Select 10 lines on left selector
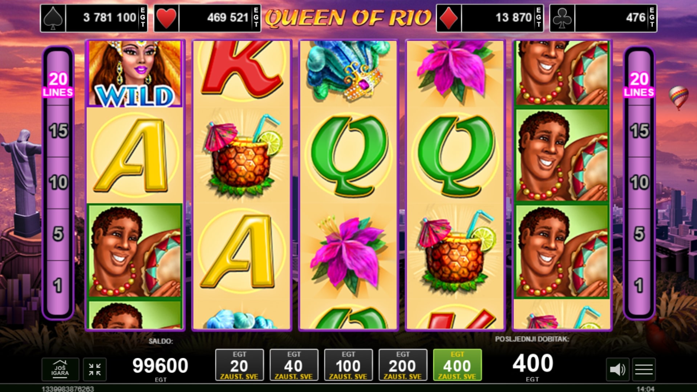Screen dimensions: 697x392 58,183
